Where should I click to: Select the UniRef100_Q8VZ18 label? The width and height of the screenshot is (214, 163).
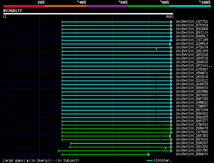coord(192,55)
